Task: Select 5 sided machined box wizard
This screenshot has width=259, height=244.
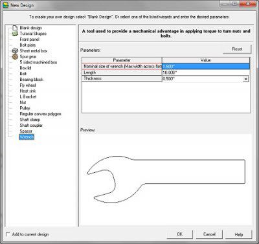Action: click(x=38, y=62)
